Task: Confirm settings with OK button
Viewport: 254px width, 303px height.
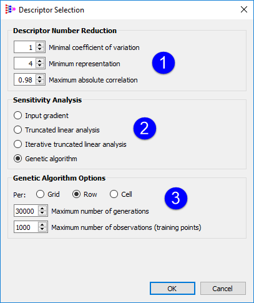Action: click(x=172, y=289)
